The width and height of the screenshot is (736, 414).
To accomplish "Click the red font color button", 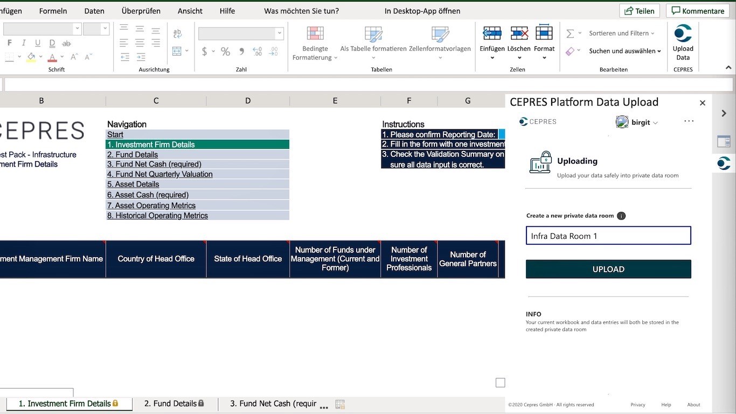I will click(52, 57).
